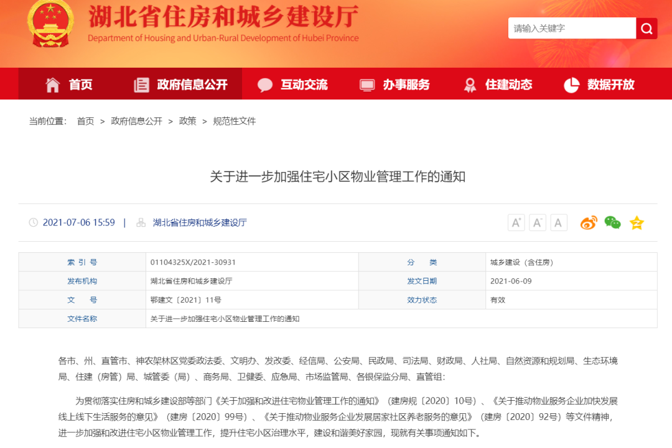The image size is (672, 448).
Task: Open the 政策 breadcrumb link
Action: coord(187,121)
